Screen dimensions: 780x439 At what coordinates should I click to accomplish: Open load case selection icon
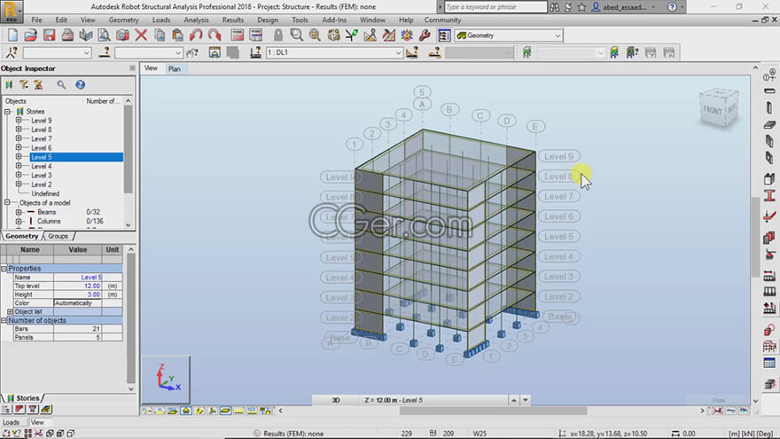pyautogui.click(x=255, y=52)
